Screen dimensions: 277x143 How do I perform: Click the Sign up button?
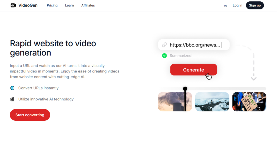(x=255, y=5)
